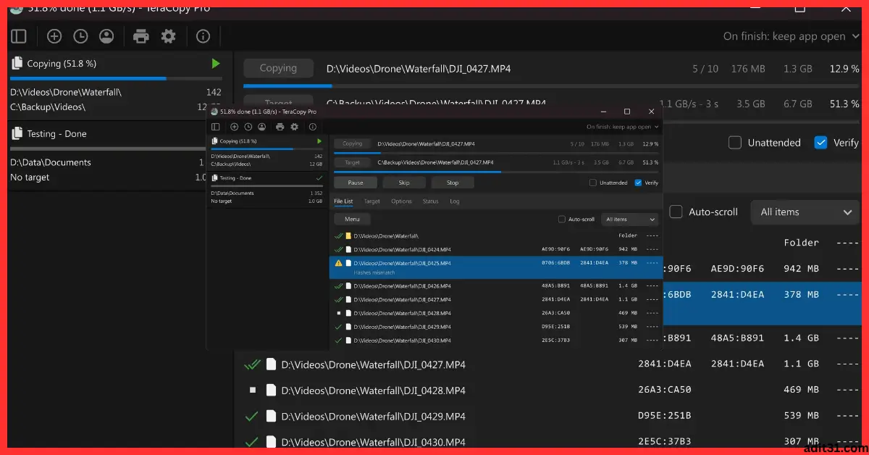869x455 pixels.
Task: Click the yellow warning icon on DJI_0425.MP4 row
Action: (x=338, y=263)
